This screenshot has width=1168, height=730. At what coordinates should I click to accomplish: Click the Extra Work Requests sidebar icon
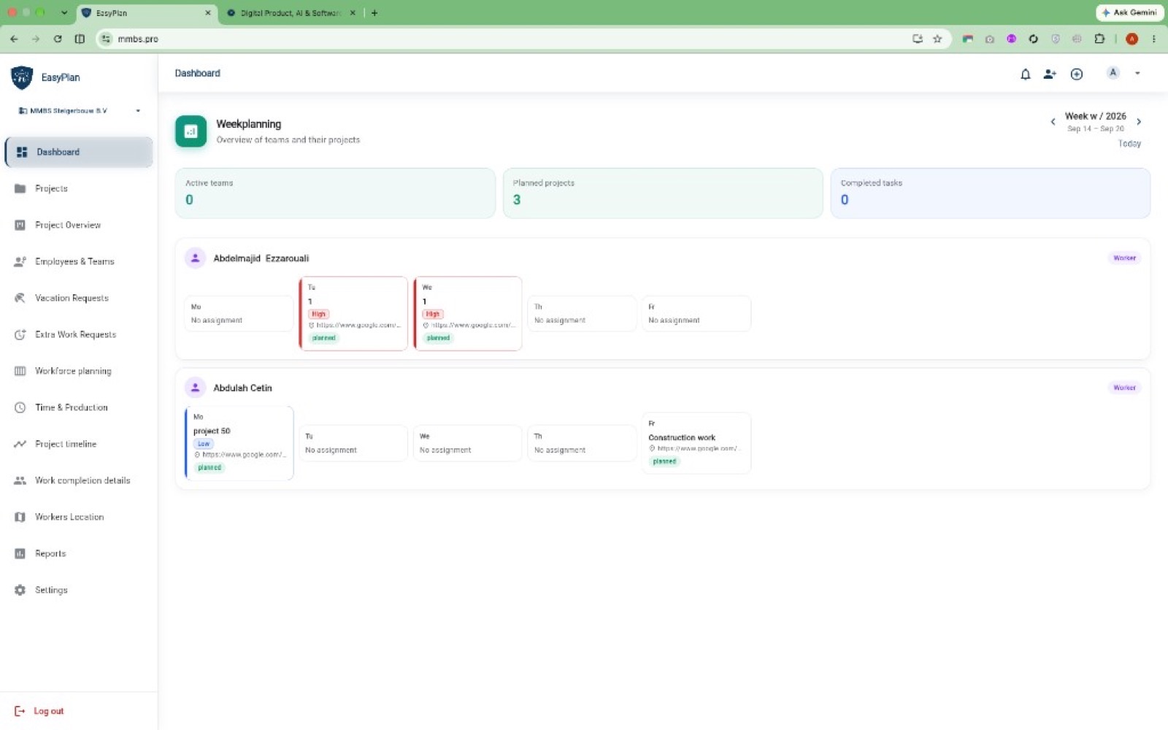coord(20,334)
